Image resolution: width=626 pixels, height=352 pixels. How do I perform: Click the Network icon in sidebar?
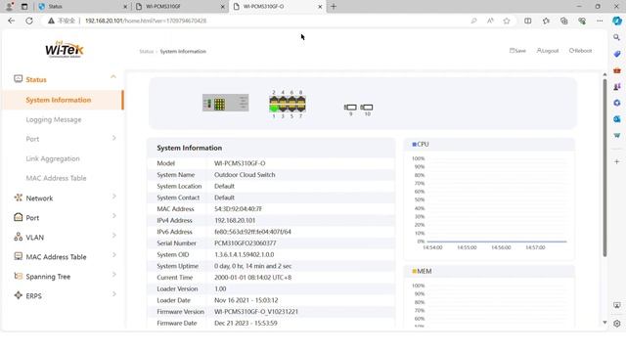pyautogui.click(x=18, y=198)
